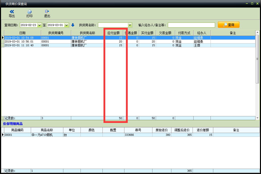Click the upper table's vertical scrollbar thumb
The width and height of the screenshot is (261, 174).
click(257, 59)
